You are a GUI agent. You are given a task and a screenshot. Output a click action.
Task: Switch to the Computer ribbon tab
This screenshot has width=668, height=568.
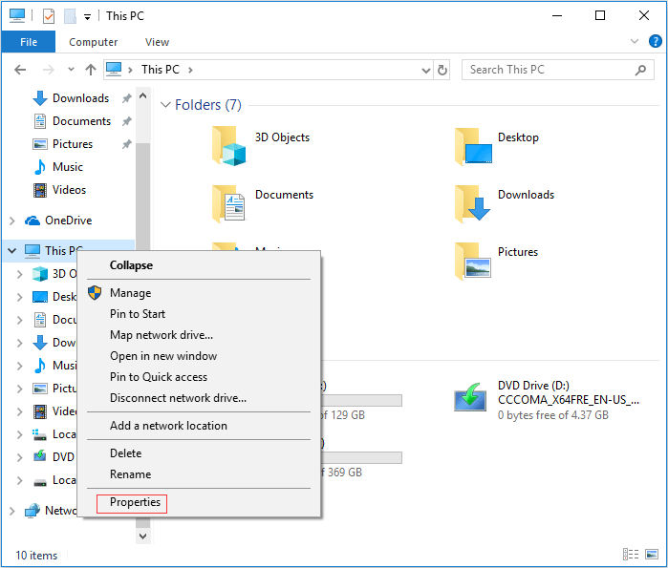click(x=94, y=42)
